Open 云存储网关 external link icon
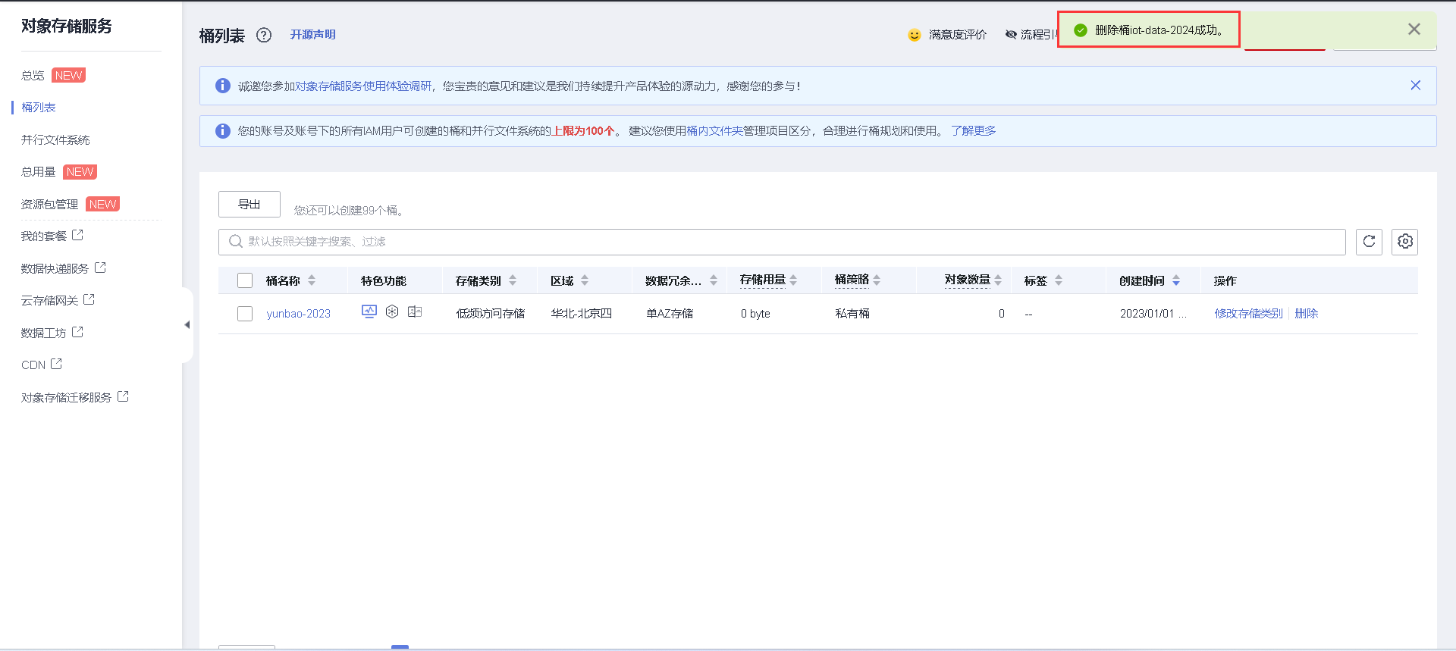This screenshot has height=651, width=1456. (x=89, y=299)
